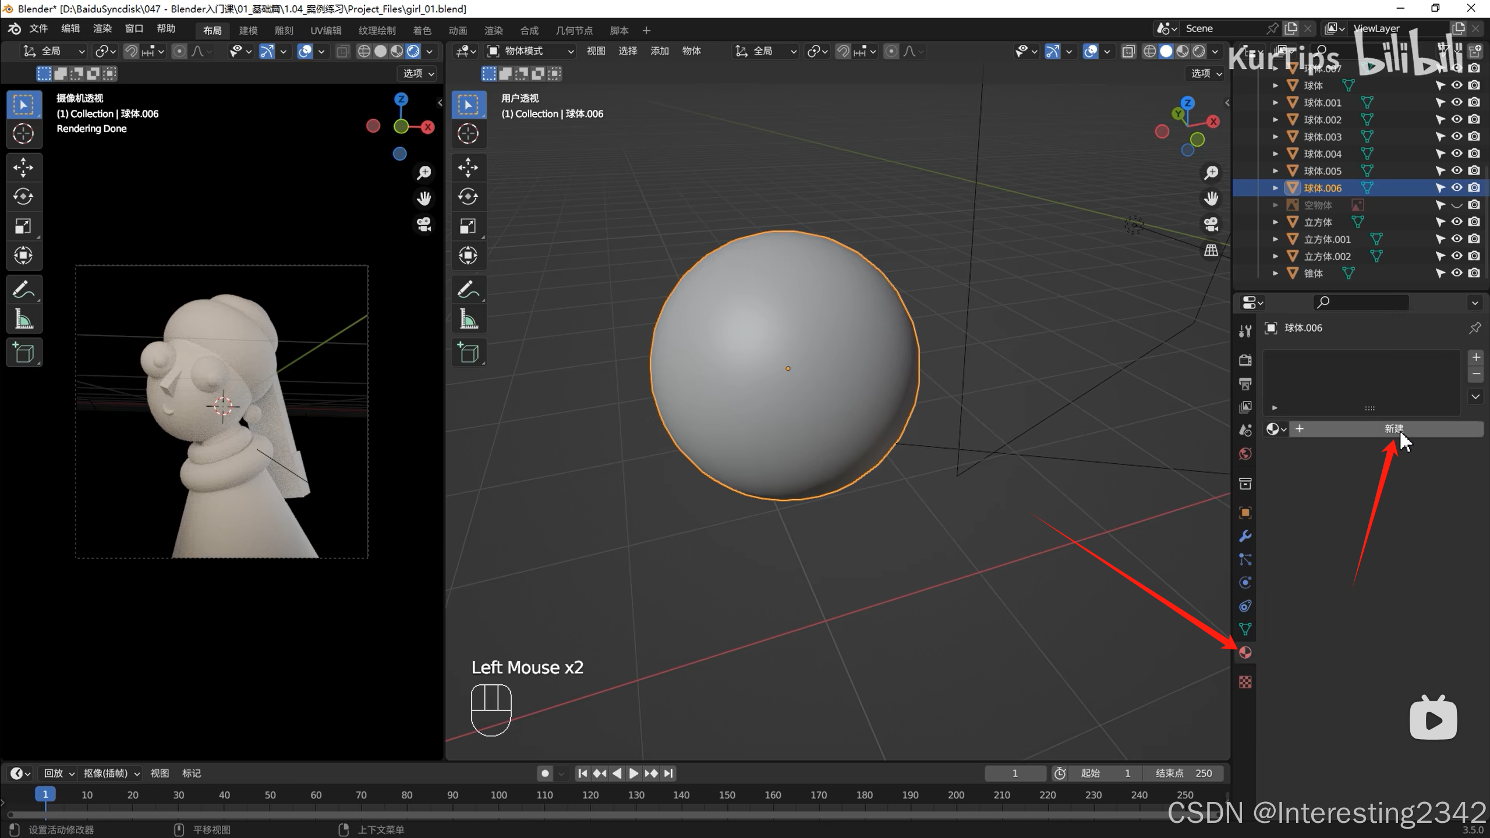Open the 回放 playback dropdown in timeline
The height and width of the screenshot is (838, 1490).
[58, 773]
